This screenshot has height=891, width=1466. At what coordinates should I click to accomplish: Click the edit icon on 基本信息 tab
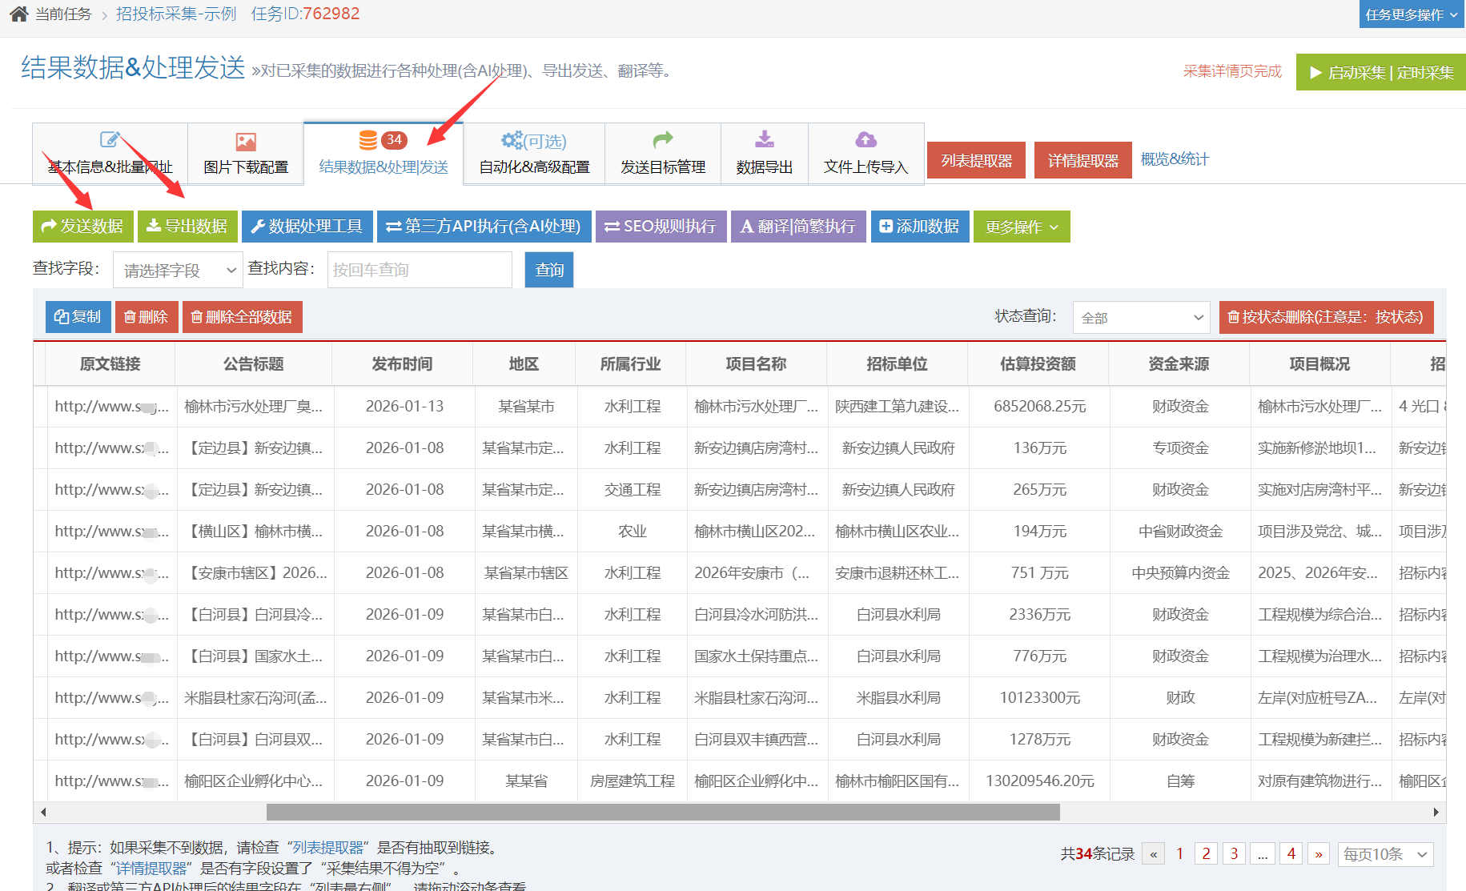(x=109, y=140)
